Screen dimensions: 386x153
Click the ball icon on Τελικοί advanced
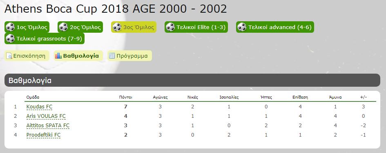point(242,27)
